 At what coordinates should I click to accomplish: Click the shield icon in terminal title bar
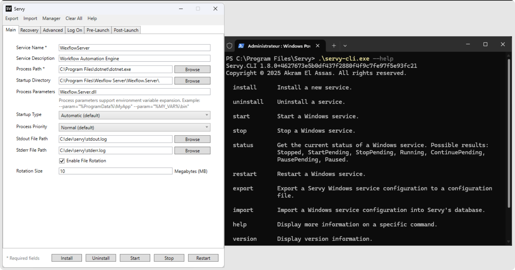(230, 46)
